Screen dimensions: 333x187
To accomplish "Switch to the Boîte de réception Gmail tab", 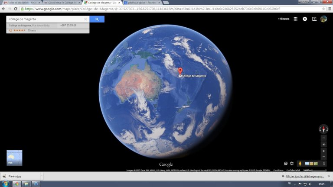I will pos(21,3).
